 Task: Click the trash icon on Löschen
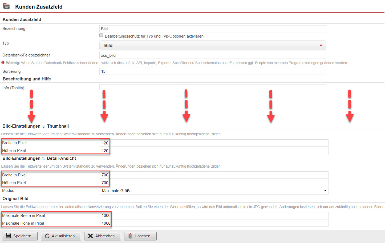130,236
